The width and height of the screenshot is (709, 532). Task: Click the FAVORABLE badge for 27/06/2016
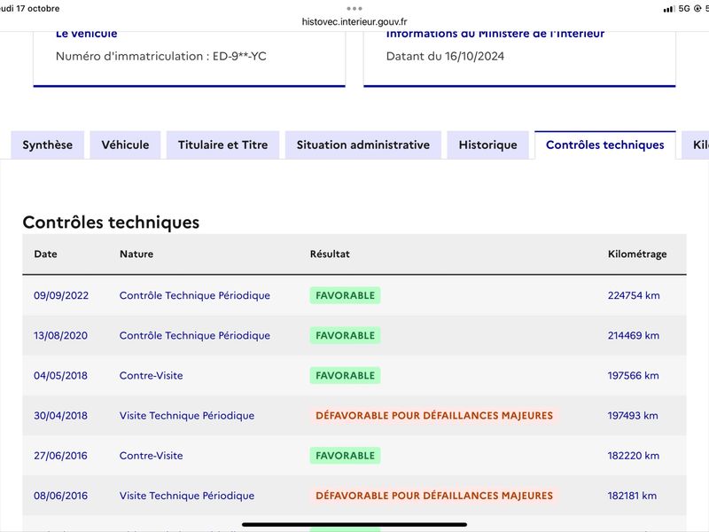pos(345,456)
